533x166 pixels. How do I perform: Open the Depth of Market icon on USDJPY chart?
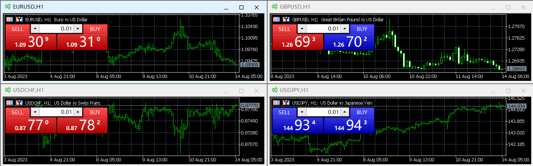[285, 103]
